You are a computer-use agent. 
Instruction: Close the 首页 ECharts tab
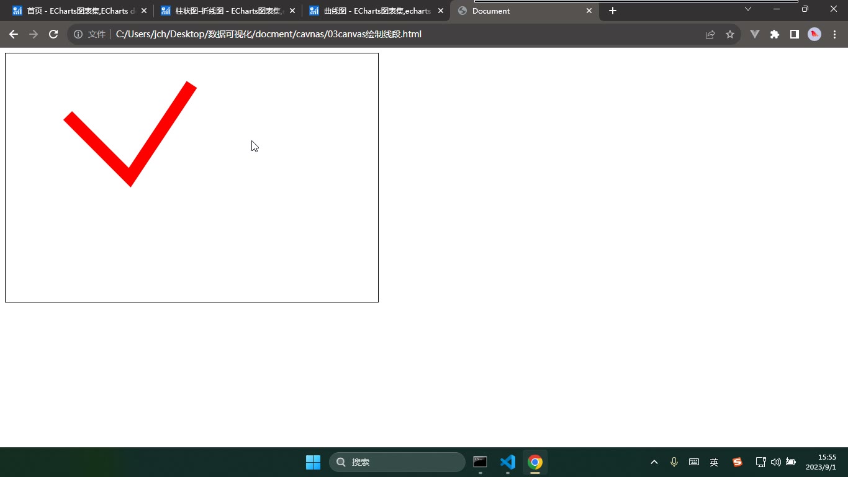pos(144,11)
